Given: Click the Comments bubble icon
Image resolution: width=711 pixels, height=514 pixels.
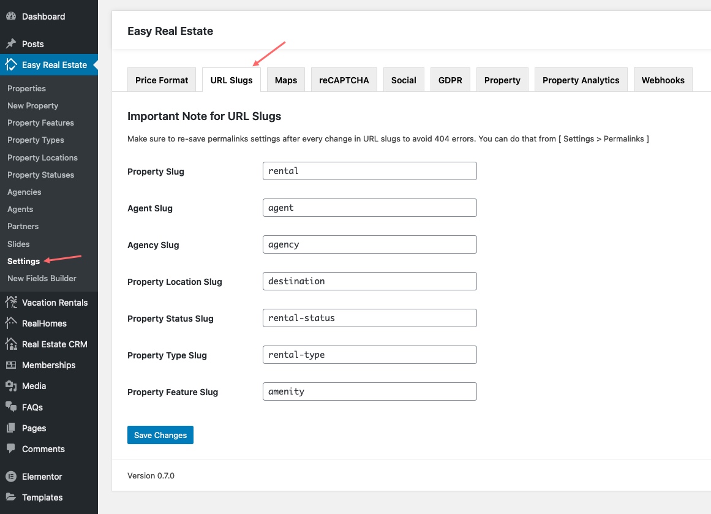Looking at the screenshot, I should click(x=11, y=448).
